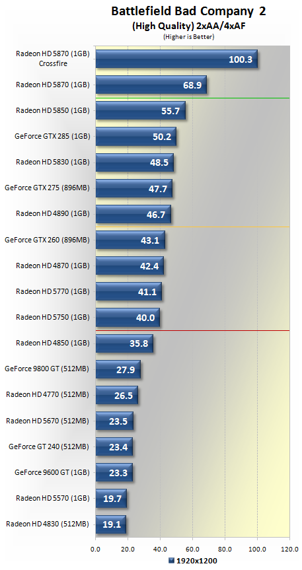The image size is (302, 570).
Task: Select the GeForce GTX 260 (896MB) label
Action: pyautogui.click(x=48, y=240)
